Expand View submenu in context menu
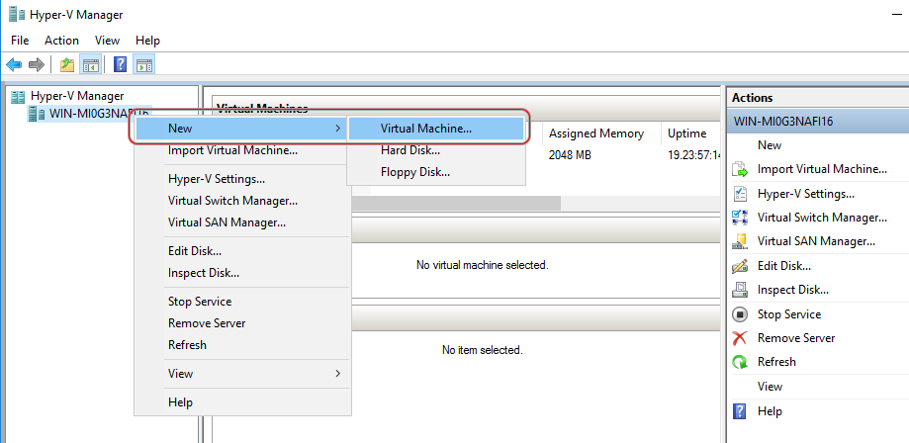Image resolution: width=909 pixels, height=443 pixels. click(x=242, y=374)
